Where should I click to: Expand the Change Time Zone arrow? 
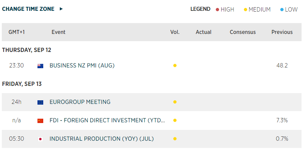coord(61,9)
